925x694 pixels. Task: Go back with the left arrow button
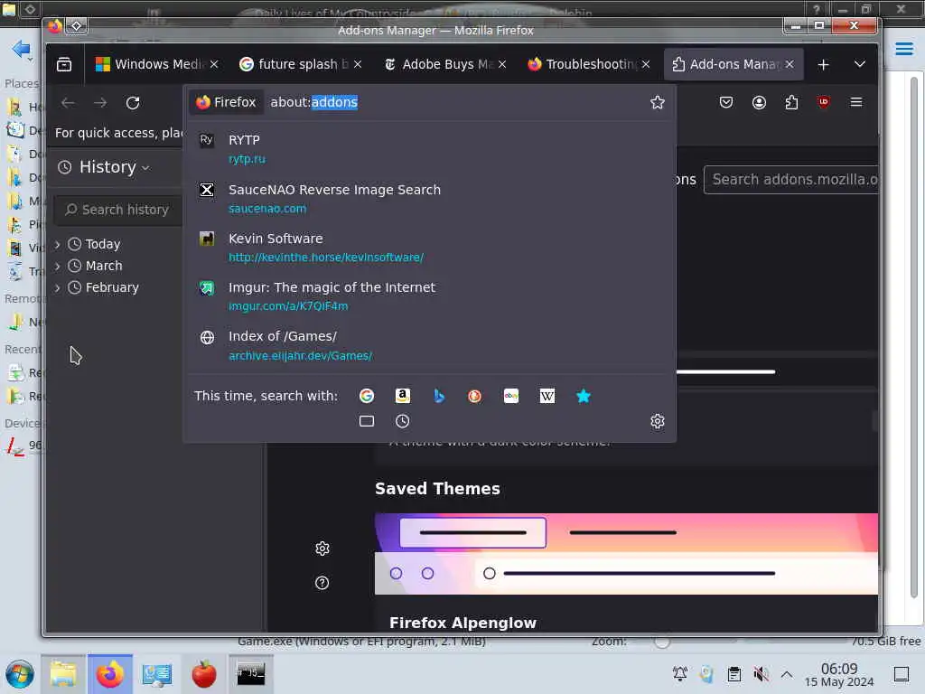coord(68,103)
